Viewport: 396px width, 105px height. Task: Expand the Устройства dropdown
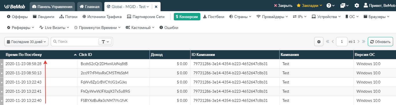[x=326, y=17]
